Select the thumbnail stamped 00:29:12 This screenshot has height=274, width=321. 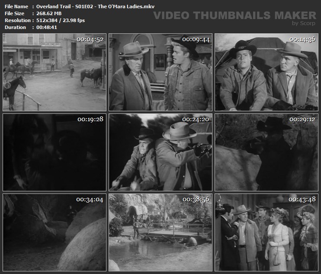coord(266,152)
